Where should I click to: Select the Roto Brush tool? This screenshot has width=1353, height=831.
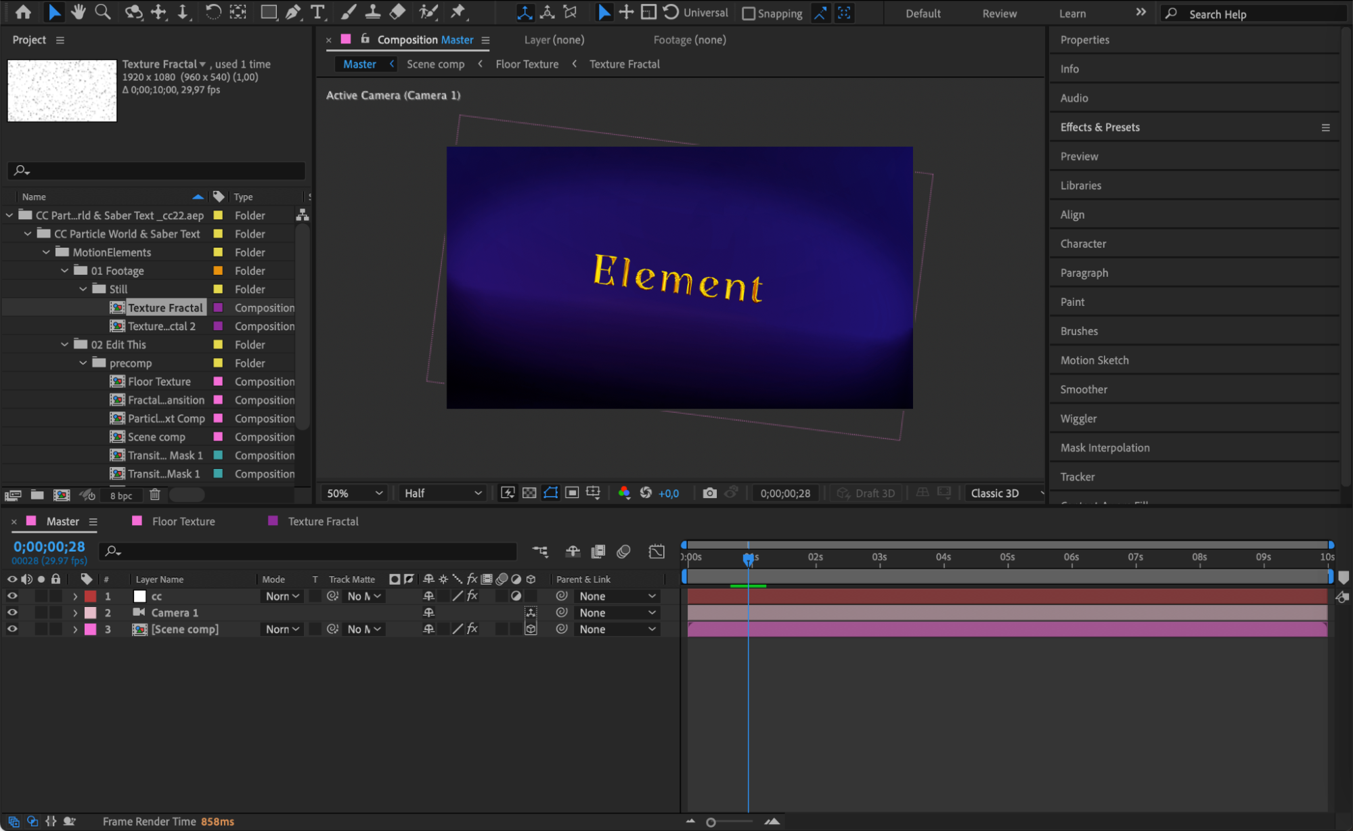pyautogui.click(x=428, y=12)
